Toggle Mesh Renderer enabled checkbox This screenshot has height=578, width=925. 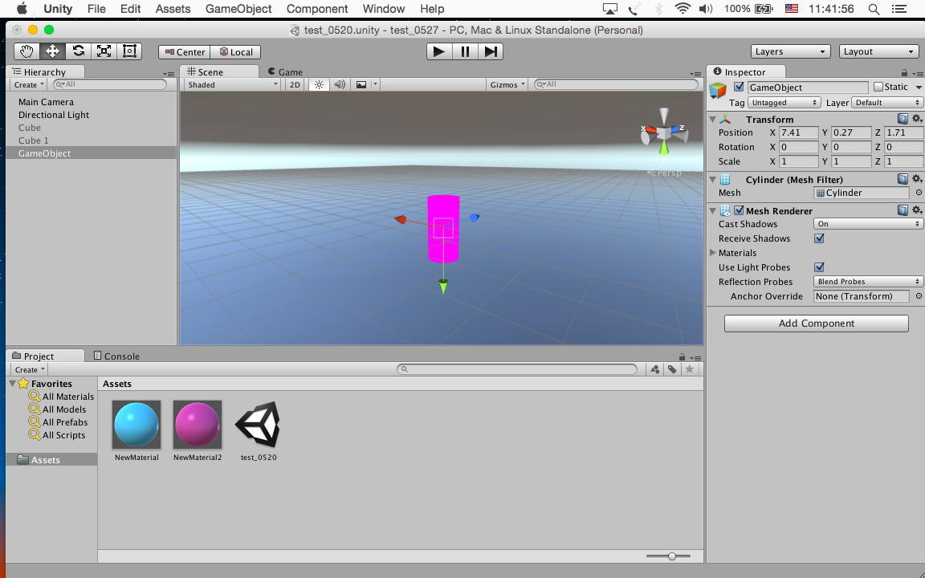[x=740, y=210]
